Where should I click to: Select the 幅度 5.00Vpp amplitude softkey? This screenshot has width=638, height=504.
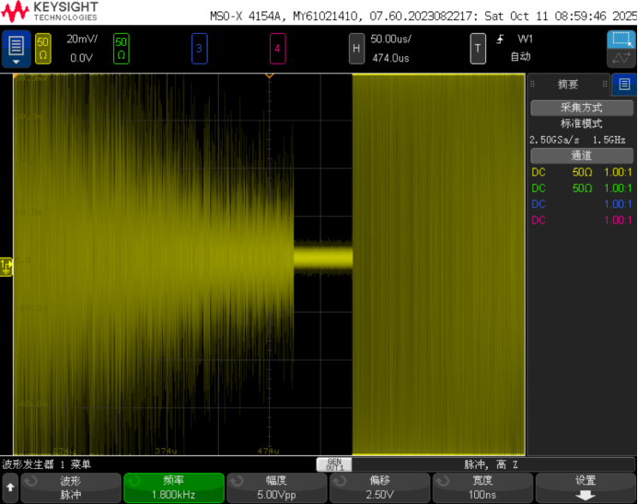click(x=276, y=487)
